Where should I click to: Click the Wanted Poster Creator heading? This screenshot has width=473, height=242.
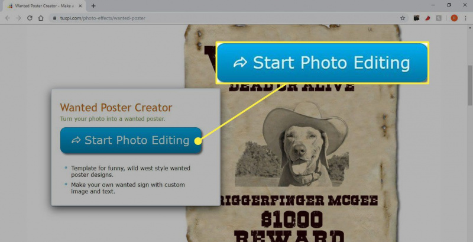point(116,107)
